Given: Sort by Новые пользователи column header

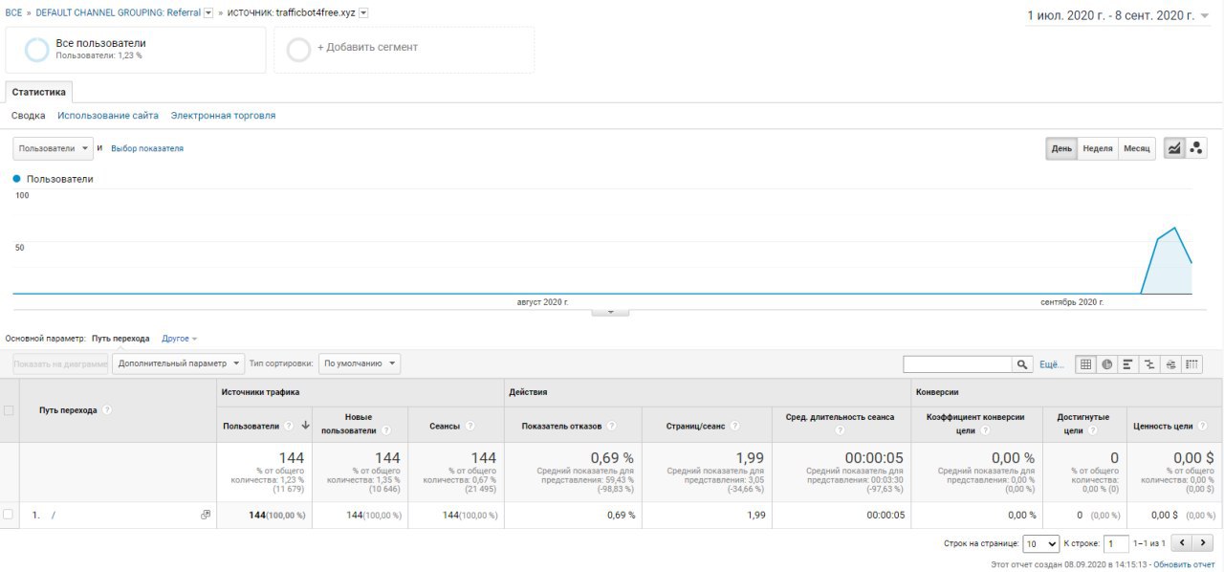Looking at the screenshot, I should coord(349,425).
